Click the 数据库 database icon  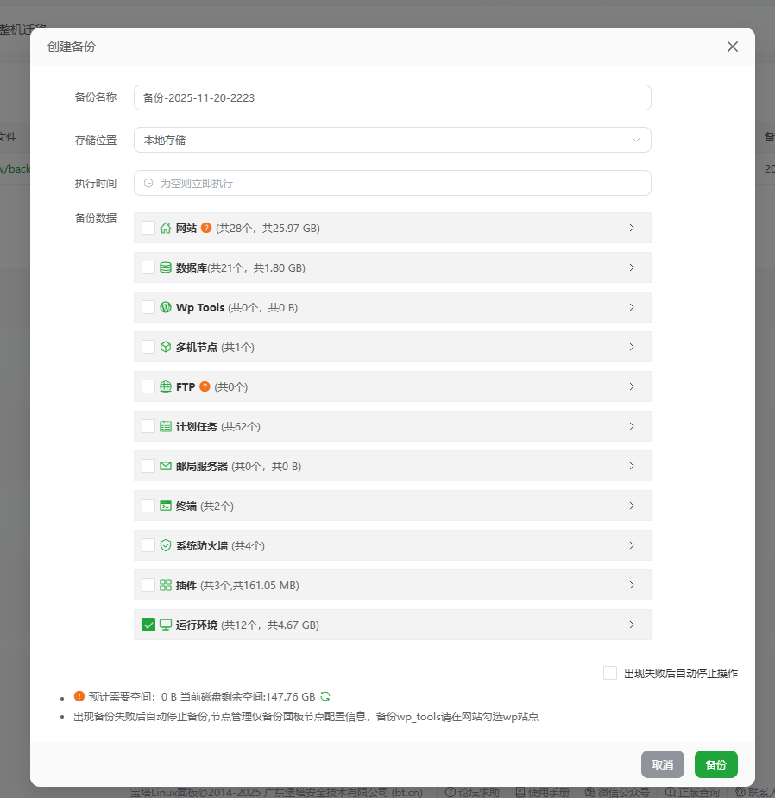coord(167,267)
